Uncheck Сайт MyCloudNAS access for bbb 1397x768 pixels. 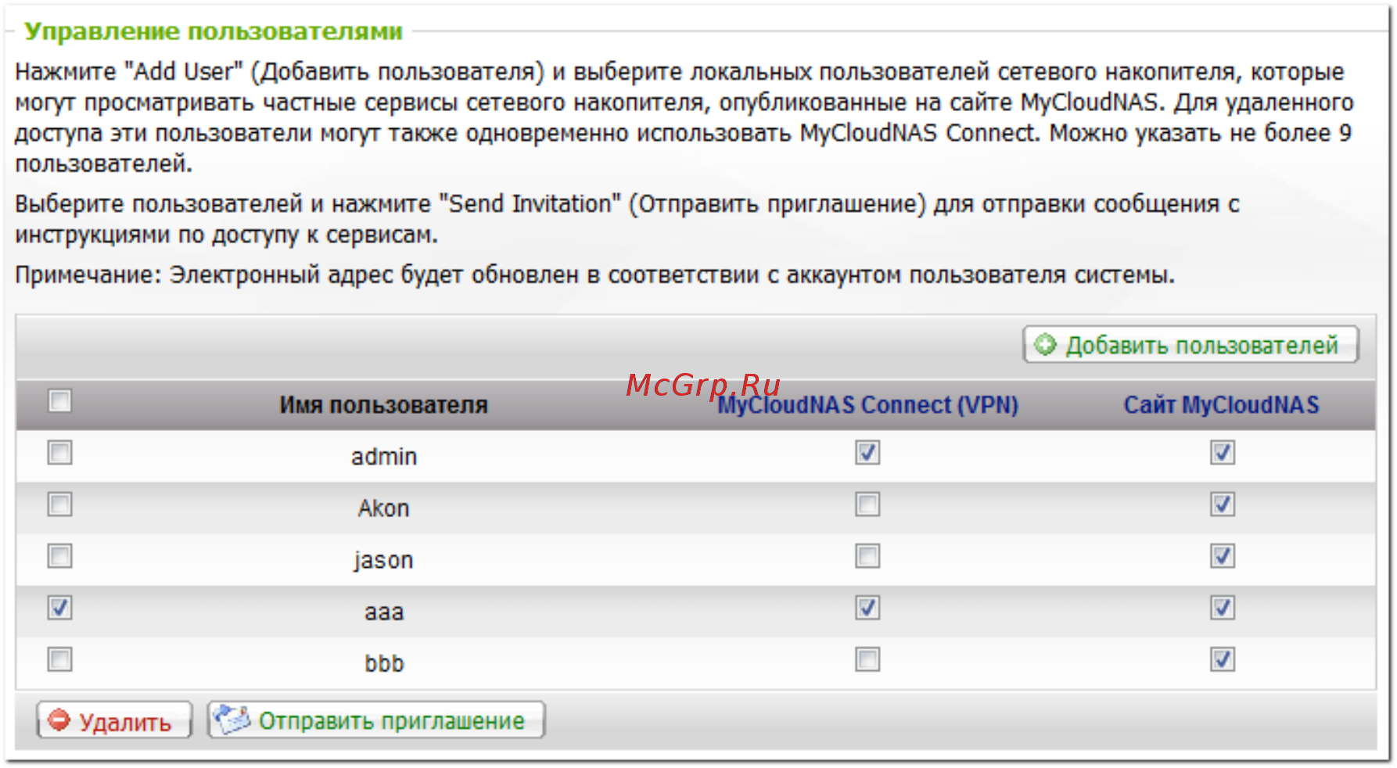tap(1223, 659)
